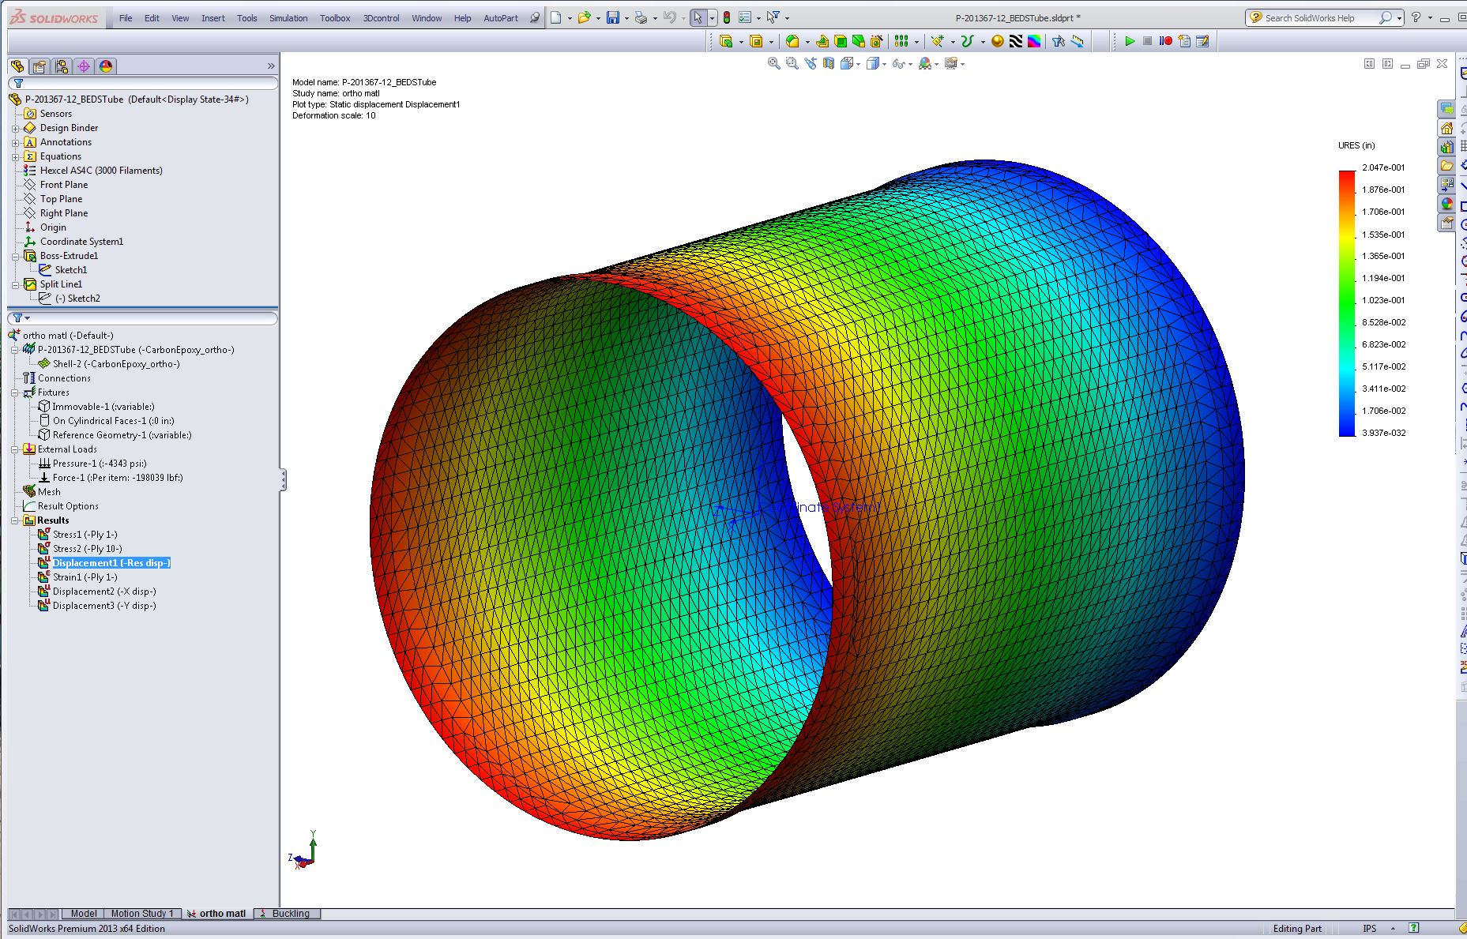The width and height of the screenshot is (1467, 939).
Task: Click the color spectrum plot icon in the toolbar
Action: [x=1034, y=41]
